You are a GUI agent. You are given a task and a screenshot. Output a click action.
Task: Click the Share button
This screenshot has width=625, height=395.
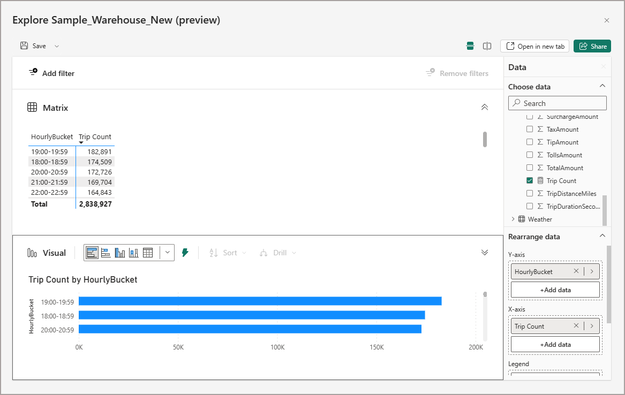tap(592, 45)
